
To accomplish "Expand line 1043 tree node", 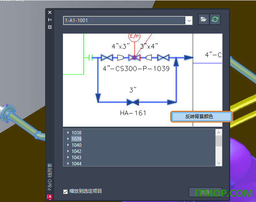I will click(68, 158).
